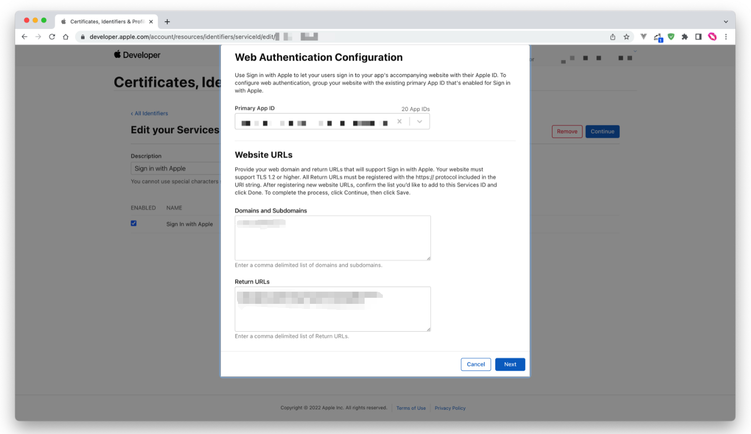This screenshot has height=434, width=751.
Task: Click the Description field with Sign in with Apple
Action: click(176, 168)
